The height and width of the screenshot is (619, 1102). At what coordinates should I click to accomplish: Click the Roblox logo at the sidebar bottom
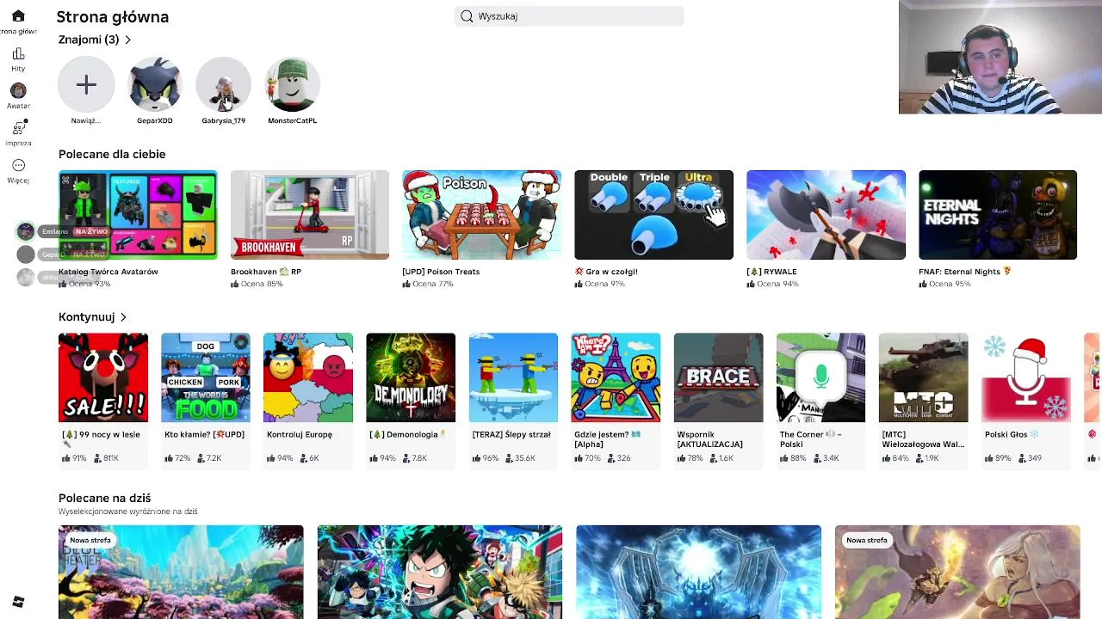(18, 602)
